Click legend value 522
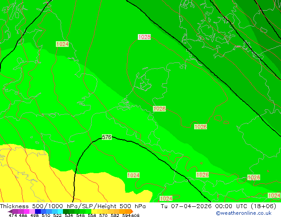This screenshot has width=281, height=217. point(57,215)
